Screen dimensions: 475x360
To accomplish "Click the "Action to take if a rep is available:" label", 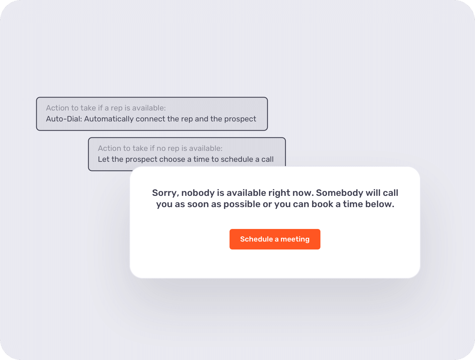I will point(106,108).
